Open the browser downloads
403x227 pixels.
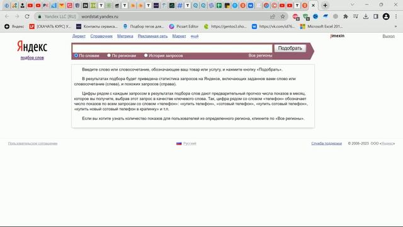366,16
